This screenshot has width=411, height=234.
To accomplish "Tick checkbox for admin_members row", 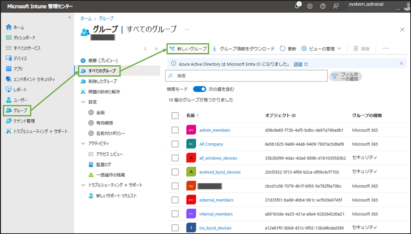I will coord(175,130).
